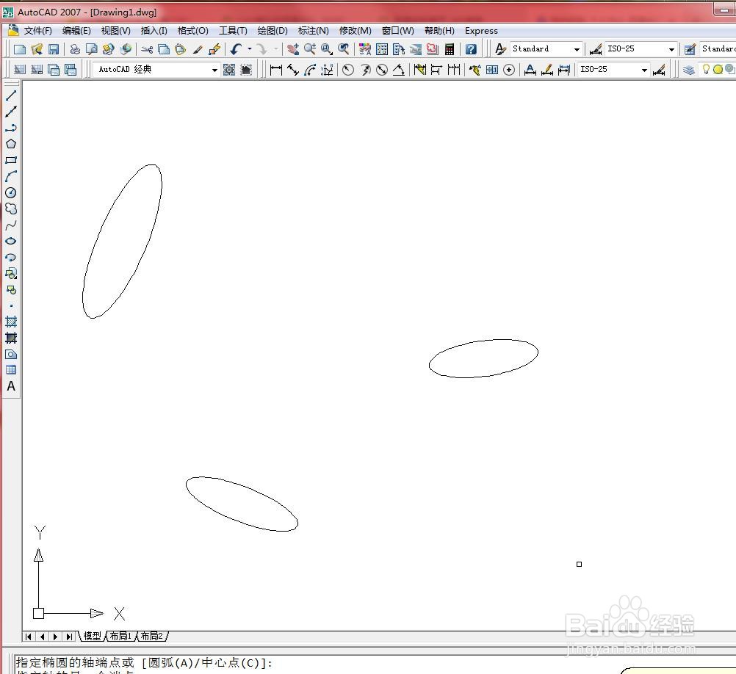Click the New drawing icon
The width and height of the screenshot is (736, 674).
pyautogui.click(x=20, y=49)
